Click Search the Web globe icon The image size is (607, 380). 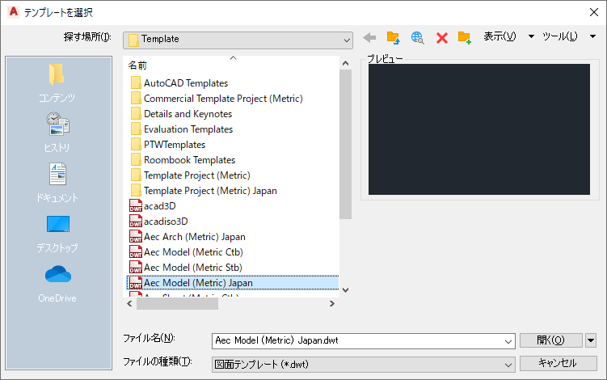pyautogui.click(x=417, y=37)
